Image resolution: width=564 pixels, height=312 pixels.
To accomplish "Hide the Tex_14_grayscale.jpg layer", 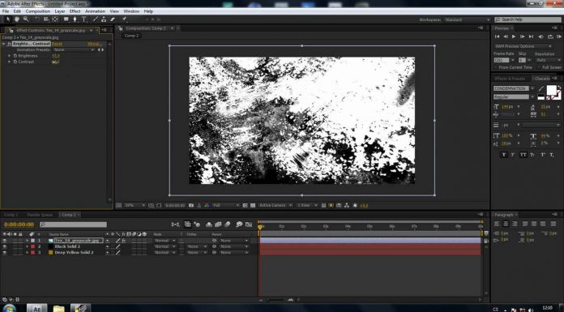I will click(4, 241).
